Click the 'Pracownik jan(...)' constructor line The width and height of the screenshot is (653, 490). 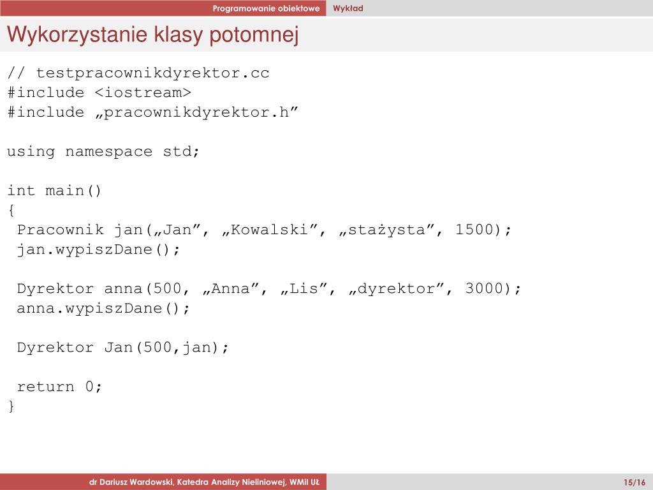click(x=264, y=230)
